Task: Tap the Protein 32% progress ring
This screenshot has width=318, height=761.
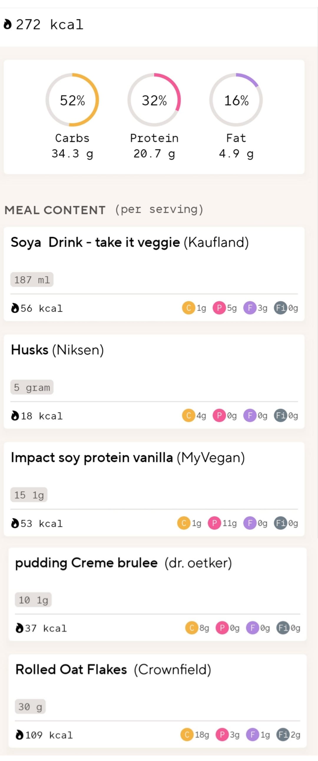Action: pos(154,100)
